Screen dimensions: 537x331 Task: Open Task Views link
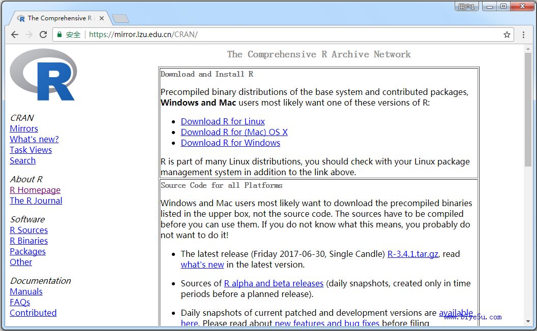coord(31,150)
